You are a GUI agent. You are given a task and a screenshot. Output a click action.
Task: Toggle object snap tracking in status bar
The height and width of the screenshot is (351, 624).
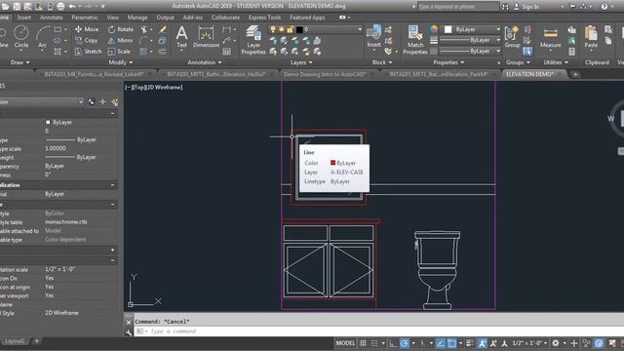pyautogui.click(x=440, y=343)
